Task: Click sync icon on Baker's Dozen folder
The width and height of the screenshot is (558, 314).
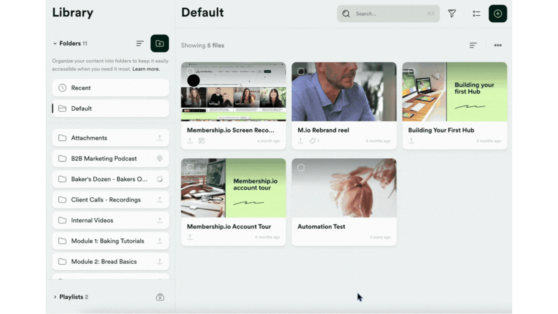Action: click(160, 179)
